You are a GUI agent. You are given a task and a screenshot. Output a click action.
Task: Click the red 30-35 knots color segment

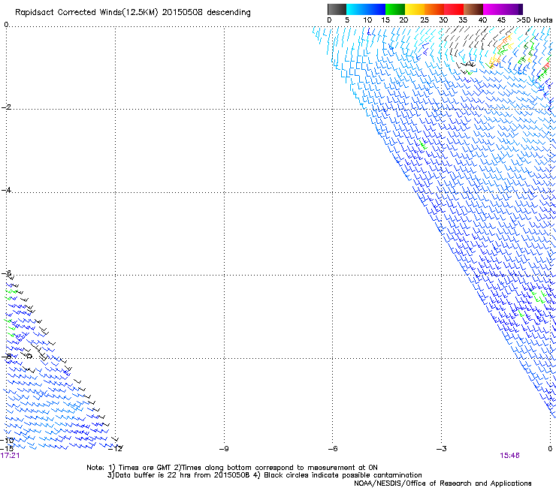(x=454, y=9)
